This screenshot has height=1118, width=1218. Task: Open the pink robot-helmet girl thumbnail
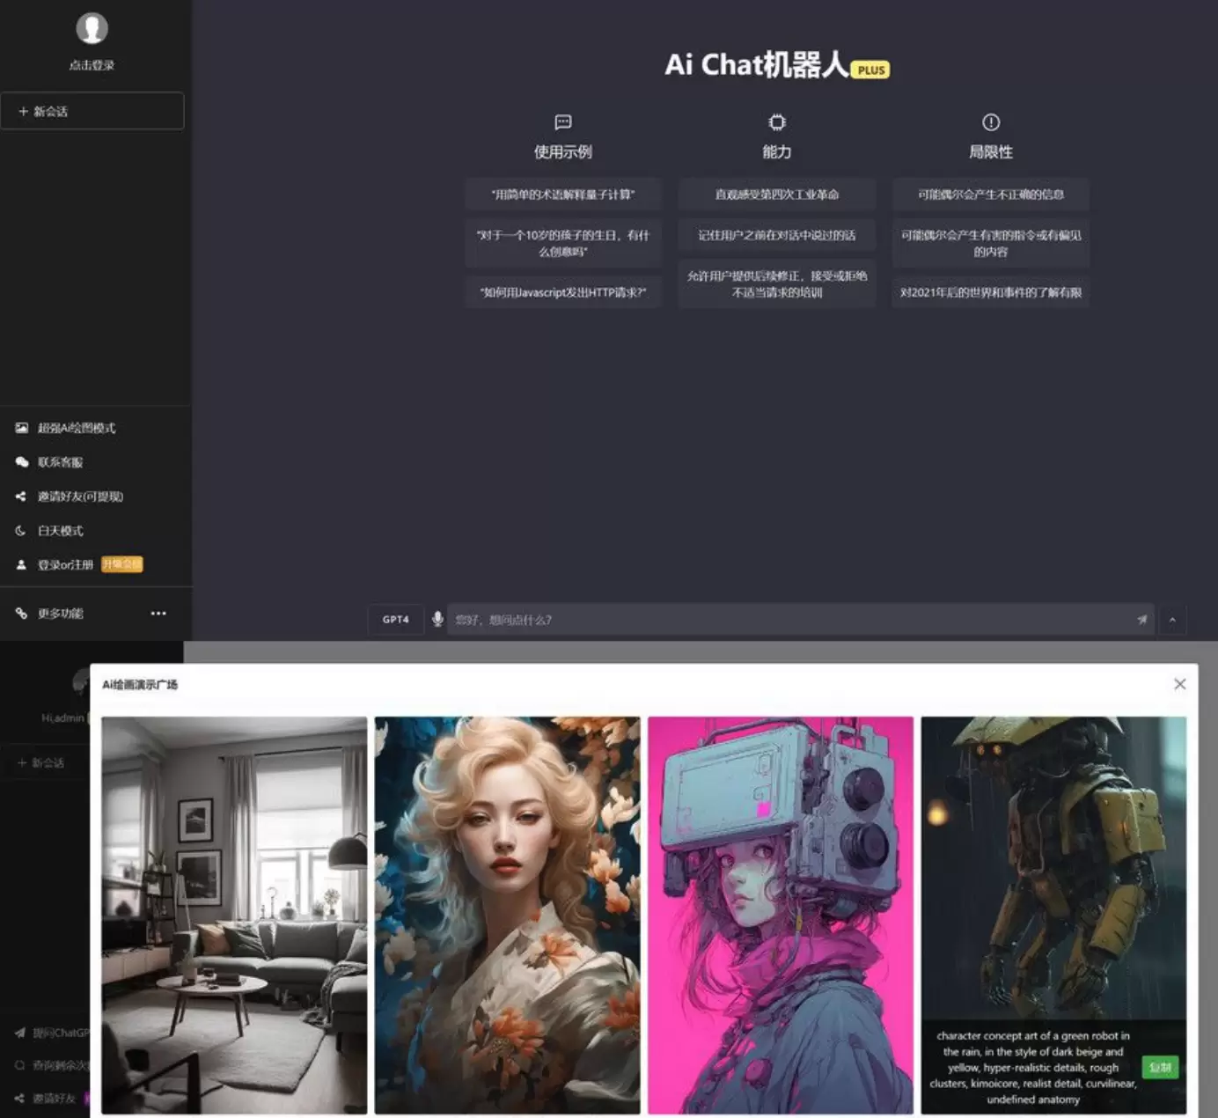[x=781, y=915]
